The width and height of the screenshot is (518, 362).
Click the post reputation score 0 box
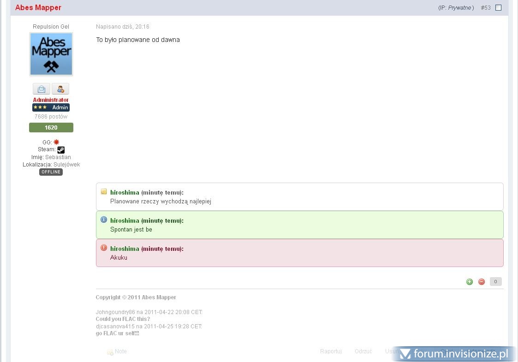pos(495,282)
